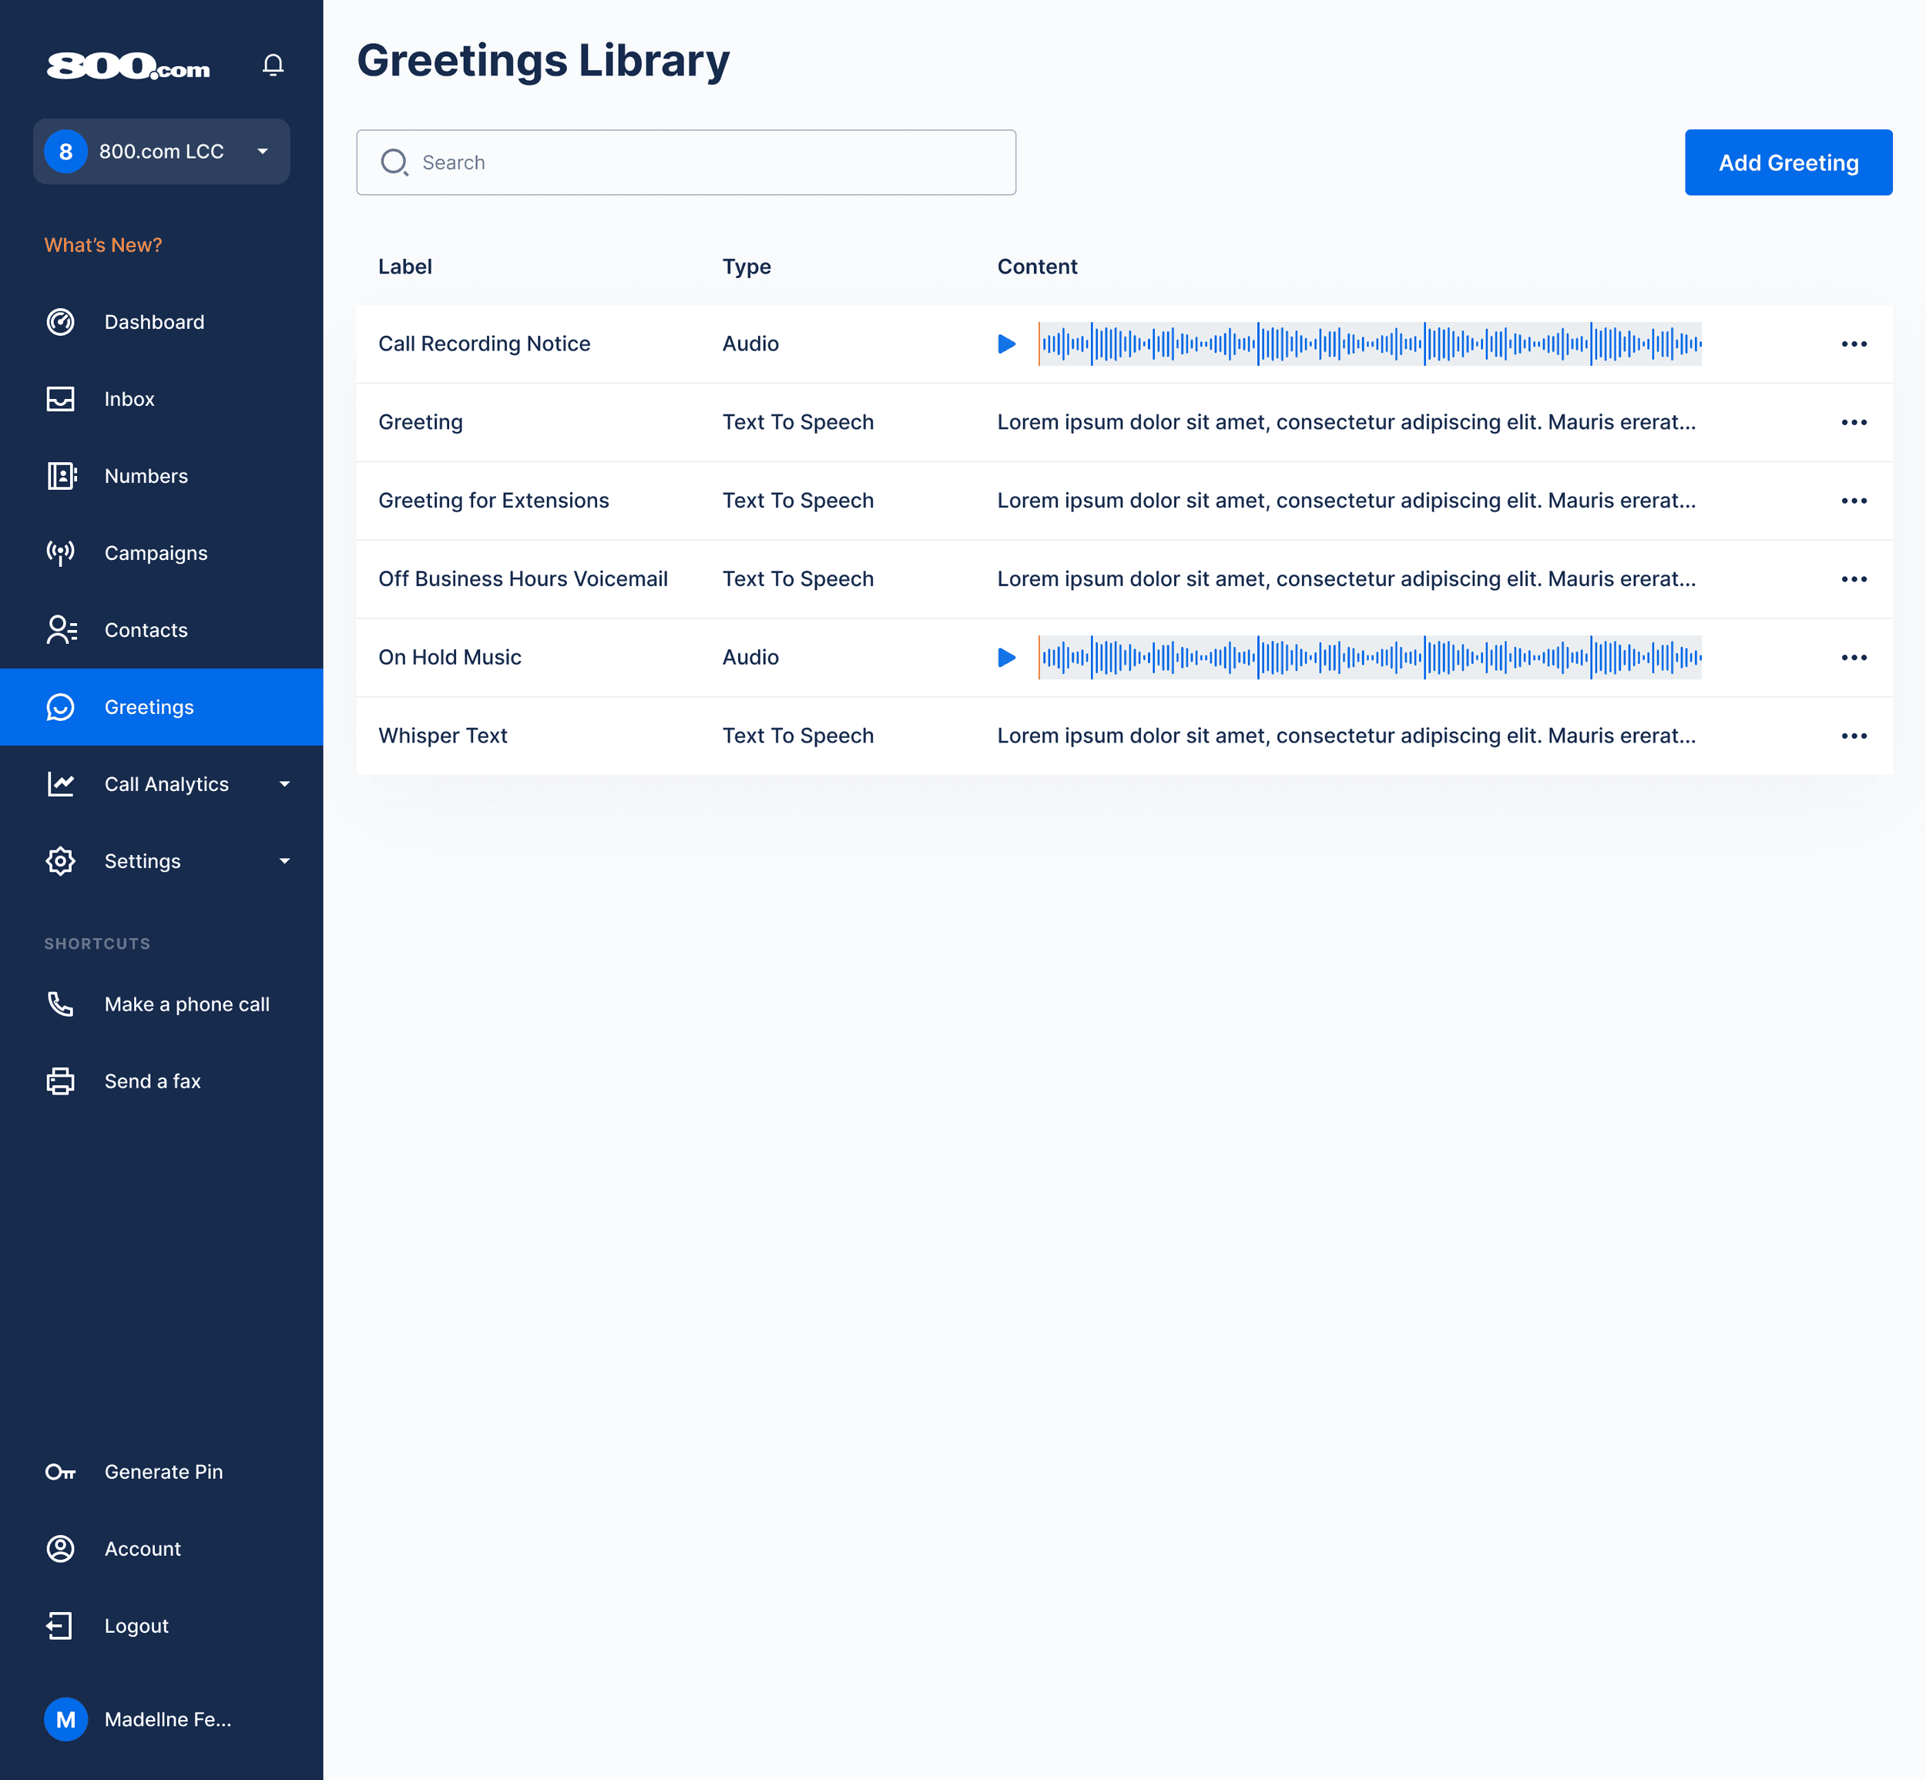This screenshot has width=1926, height=1780.
Task: Seek within the Call Recording Notice waveform
Action: point(1369,344)
